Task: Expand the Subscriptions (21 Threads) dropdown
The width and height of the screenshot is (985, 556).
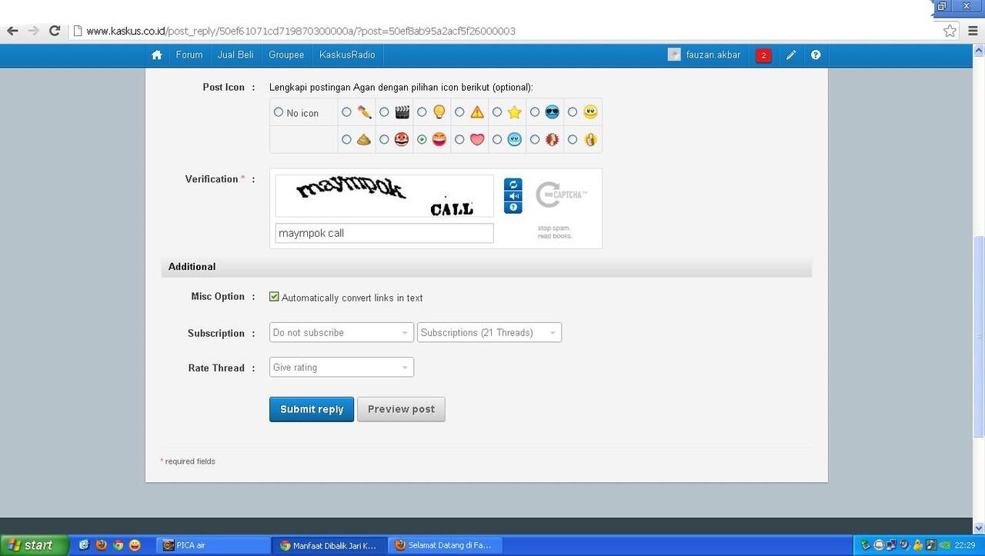Action: 489,332
